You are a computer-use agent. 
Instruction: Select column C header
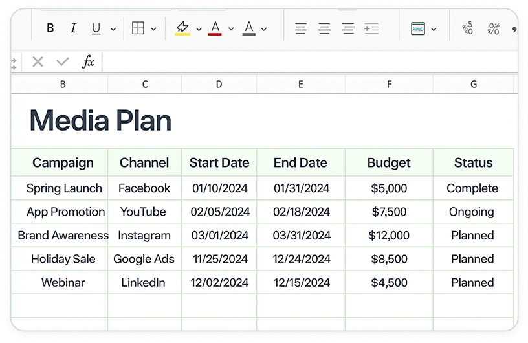click(145, 84)
